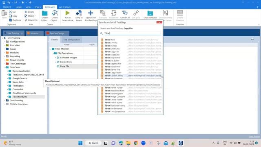Click the Delete icon in Edit group

pos(26,12)
